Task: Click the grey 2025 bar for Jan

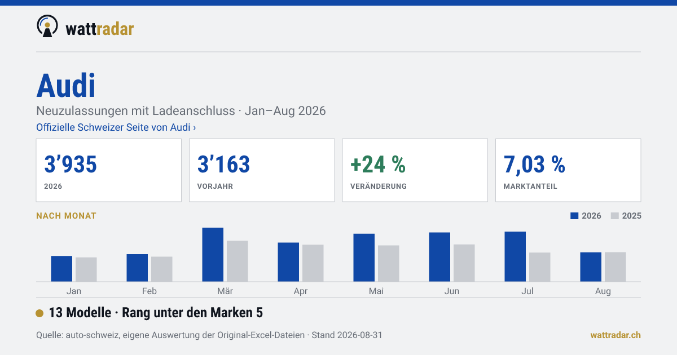Action: coord(86,269)
